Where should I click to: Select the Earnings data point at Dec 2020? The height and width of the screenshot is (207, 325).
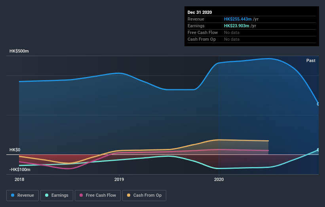pyautogui.click(x=318, y=150)
